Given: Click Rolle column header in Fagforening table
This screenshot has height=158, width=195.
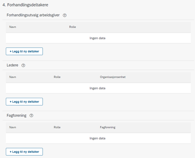Looking at the screenshot, I should pyautogui.click(x=57, y=127).
